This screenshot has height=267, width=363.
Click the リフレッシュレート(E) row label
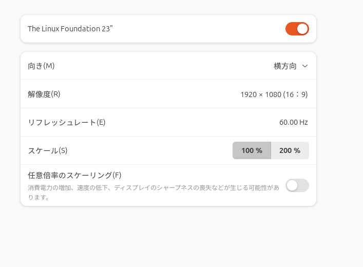[x=67, y=122]
